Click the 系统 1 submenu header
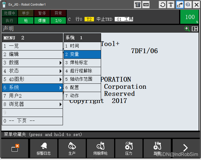Screen dimensions: 201x160 point(82,38)
